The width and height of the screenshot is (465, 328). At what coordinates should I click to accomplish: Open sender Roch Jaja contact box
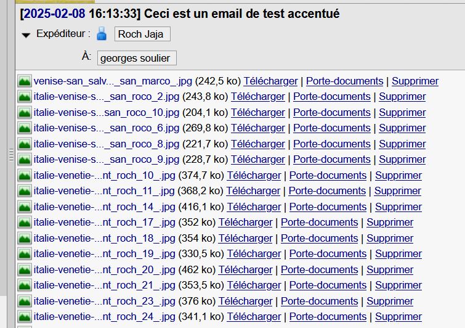(142, 34)
